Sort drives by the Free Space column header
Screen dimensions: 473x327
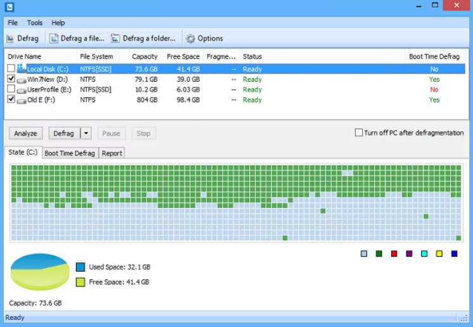coord(183,56)
